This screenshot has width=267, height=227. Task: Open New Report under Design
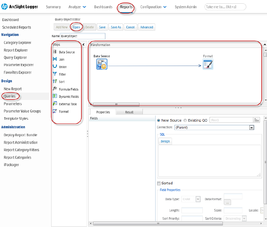click(x=12, y=89)
